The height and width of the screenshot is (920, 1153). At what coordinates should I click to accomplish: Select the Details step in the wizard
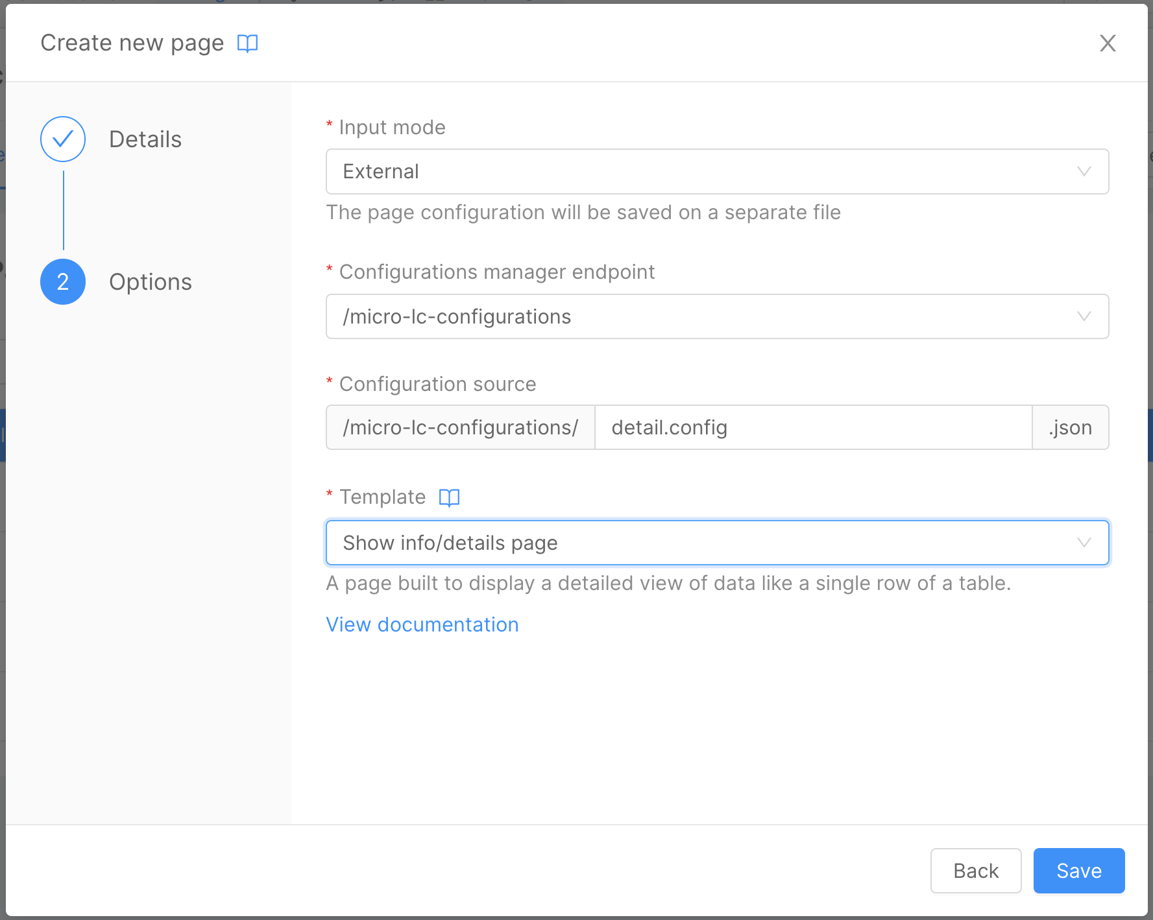click(145, 139)
